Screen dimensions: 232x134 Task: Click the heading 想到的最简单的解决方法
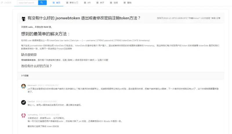click(x=46, y=34)
